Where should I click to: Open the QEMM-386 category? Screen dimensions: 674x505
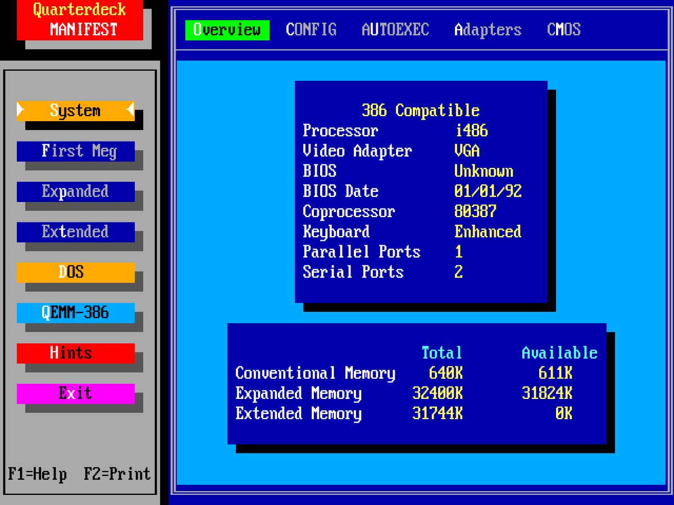[x=76, y=313]
